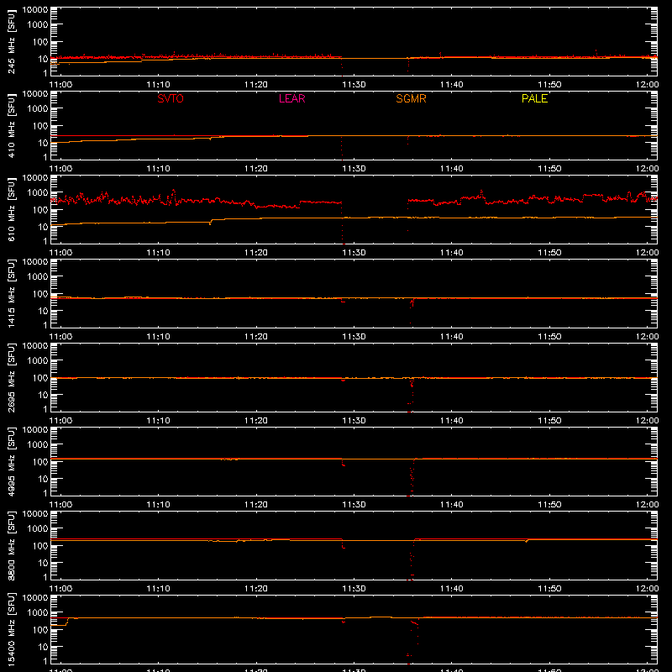
Task: Select the 10 y-axis label of 410 MHz plot
Action: tap(43, 143)
